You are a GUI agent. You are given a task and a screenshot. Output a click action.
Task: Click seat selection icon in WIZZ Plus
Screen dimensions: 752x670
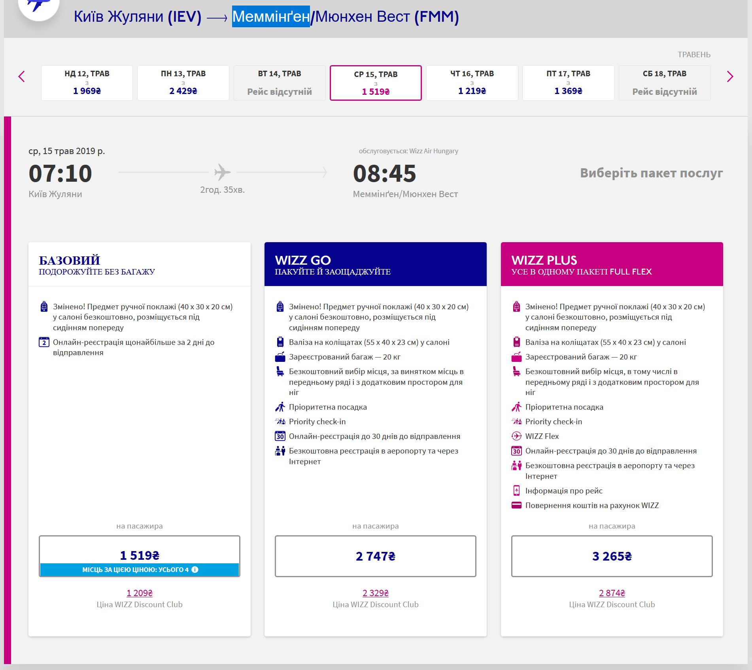coord(516,372)
